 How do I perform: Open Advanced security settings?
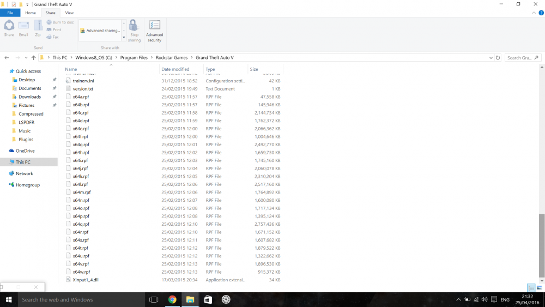click(x=154, y=31)
